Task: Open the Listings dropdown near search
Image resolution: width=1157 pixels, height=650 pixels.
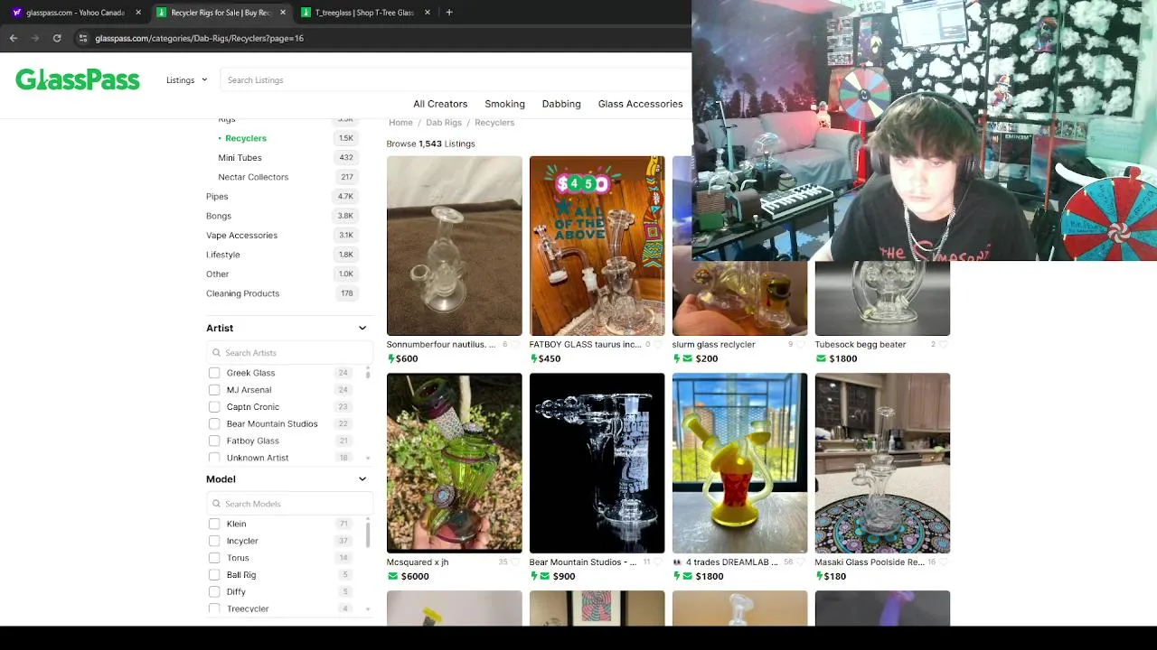Action: point(187,80)
